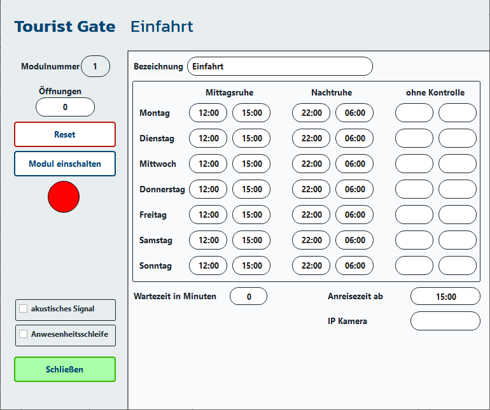
Task: Select Samstag first ohne Kontrolle field
Action: (x=414, y=240)
